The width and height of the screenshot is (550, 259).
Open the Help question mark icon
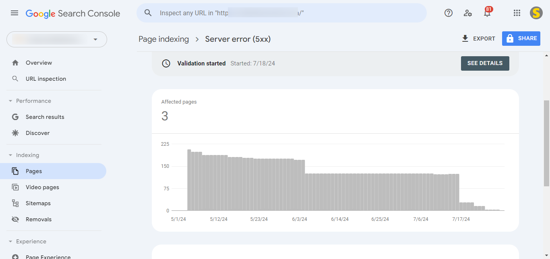click(449, 13)
